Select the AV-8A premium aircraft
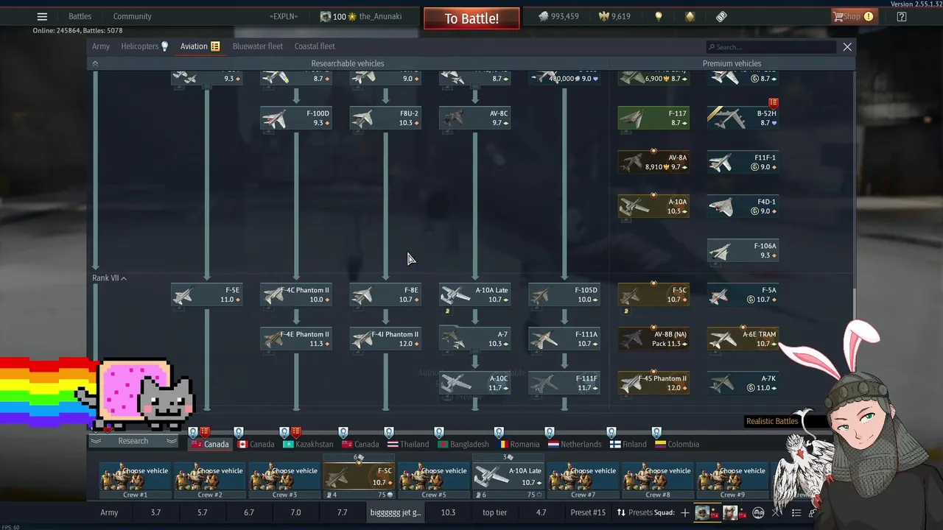Image resolution: width=943 pixels, height=530 pixels. (x=653, y=162)
